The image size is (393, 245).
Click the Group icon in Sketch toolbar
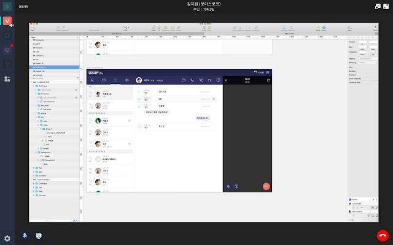pyautogui.click(x=58, y=28)
